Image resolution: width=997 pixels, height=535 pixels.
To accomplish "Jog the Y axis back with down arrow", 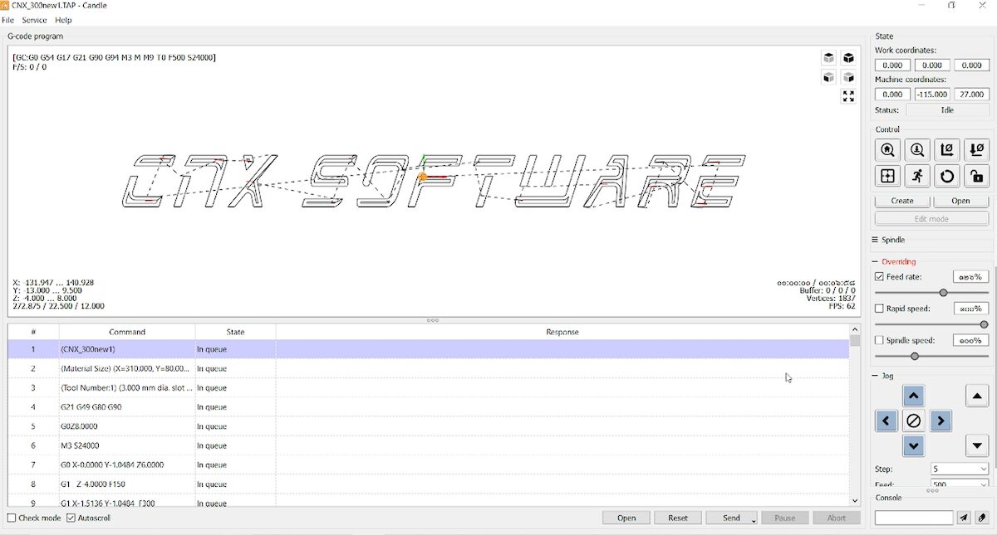I will coord(913,446).
